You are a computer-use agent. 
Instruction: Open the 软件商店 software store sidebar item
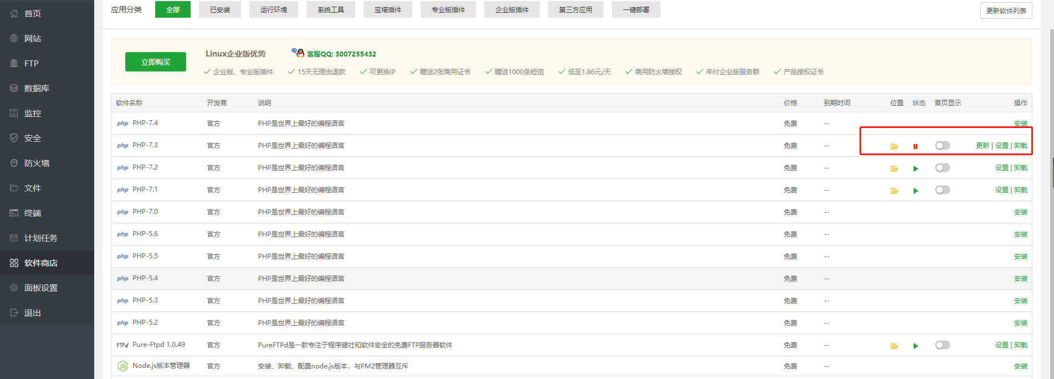47,263
